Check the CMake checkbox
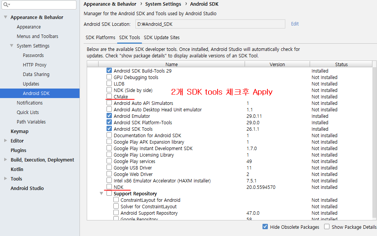This screenshot has height=236, width=377. tap(109, 96)
